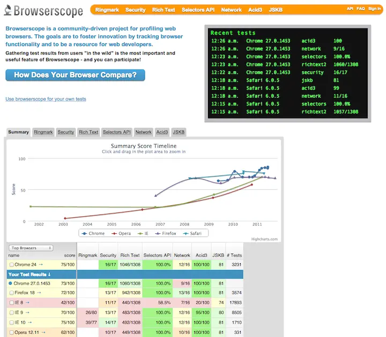Switch to the Network results tab
The height and width of the screenshot is (337, 386).
coord(144,132)
